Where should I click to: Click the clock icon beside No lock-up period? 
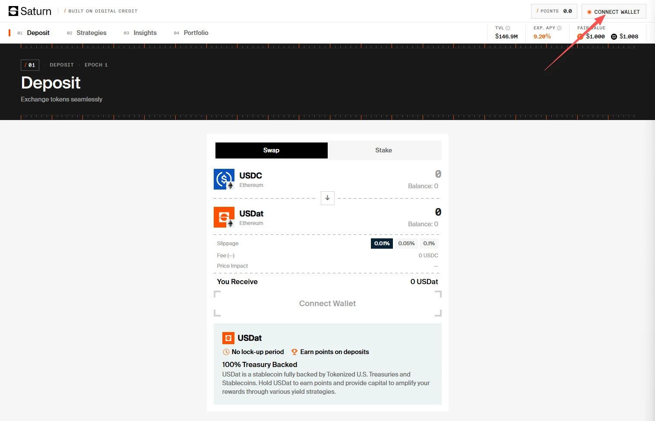pyautogui.click(x=226, y=352)
